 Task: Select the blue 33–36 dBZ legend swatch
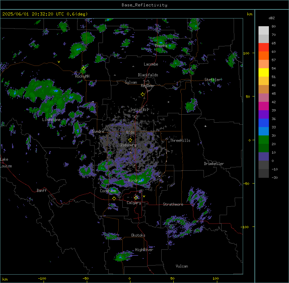click(264, 123)
